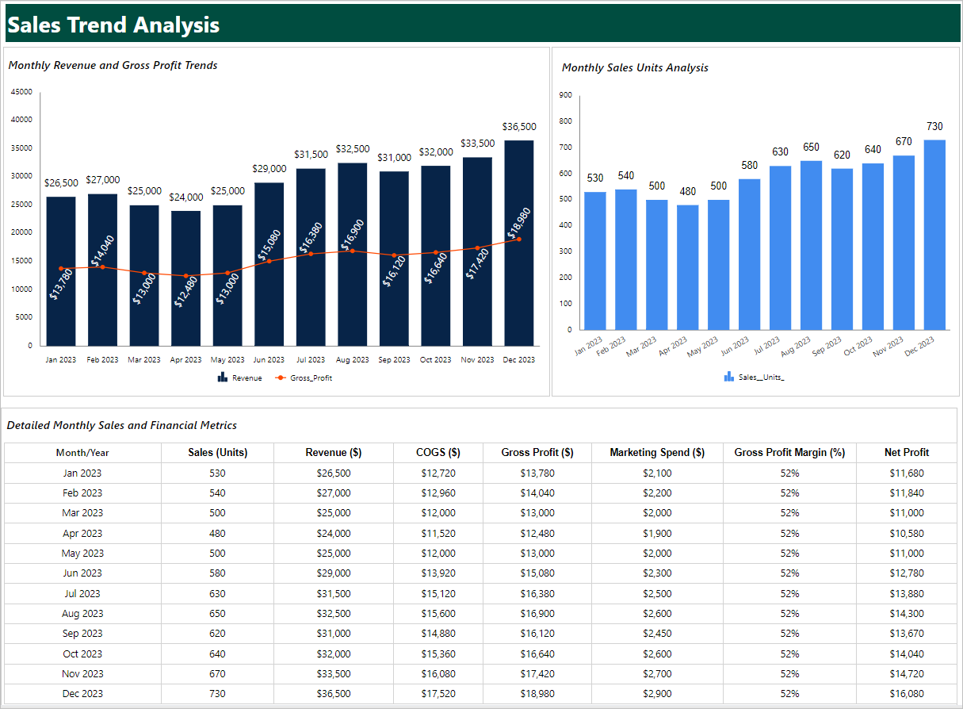Click the Net Profit column header

pos(907,453)
